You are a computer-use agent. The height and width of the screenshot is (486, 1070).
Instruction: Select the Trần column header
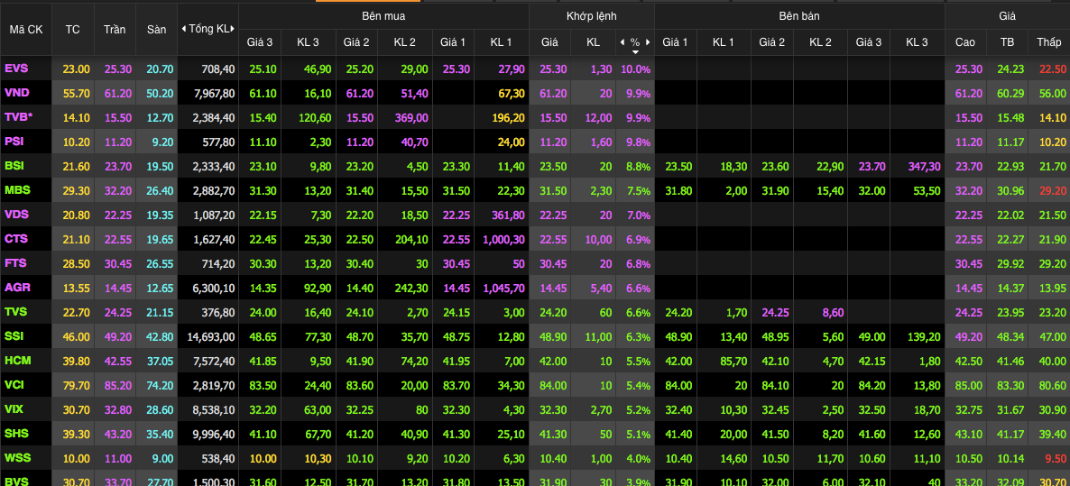115,29
